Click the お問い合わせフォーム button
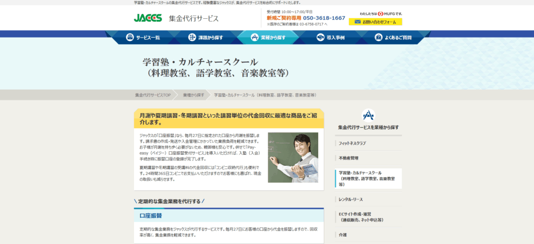This screenshot has width=534, height=244. (x=375, y=22)
